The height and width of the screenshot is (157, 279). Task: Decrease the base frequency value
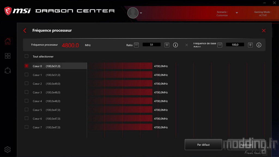[x=220, y=45]
